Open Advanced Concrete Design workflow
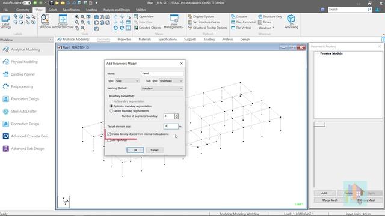 pos(26,136)
